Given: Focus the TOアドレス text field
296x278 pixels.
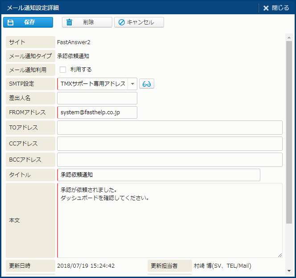Looking at the screenshot, I should pos(169,128).
